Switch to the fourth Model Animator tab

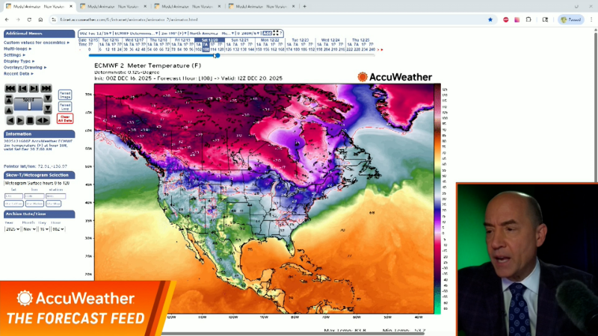coord(262,7)
